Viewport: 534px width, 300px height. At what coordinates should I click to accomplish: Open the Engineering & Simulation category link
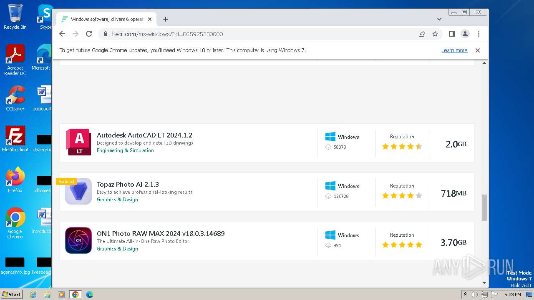(x=125, y=150)
